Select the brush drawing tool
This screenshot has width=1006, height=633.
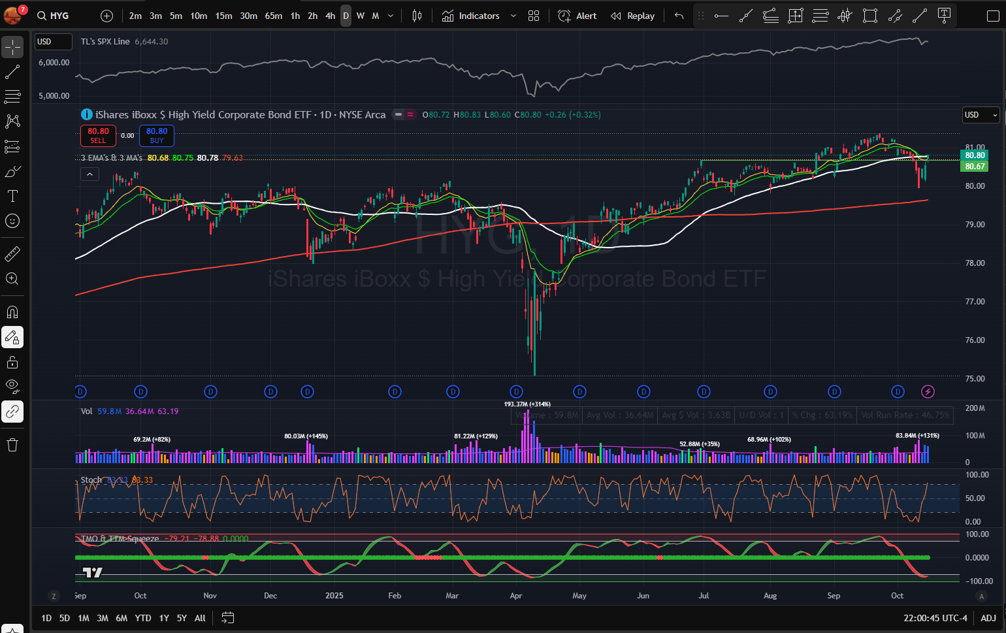(x=12, y=172)
